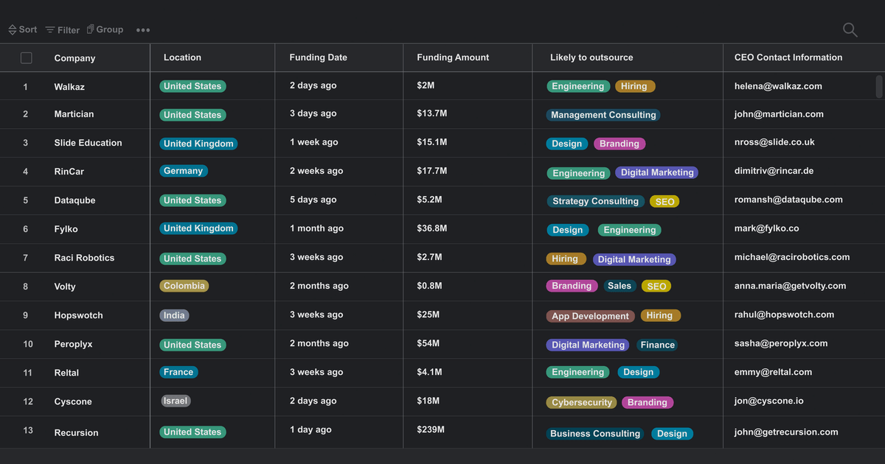Open the Filter options
Viewport: 885px width, 464px height.
tap(63, 30)
